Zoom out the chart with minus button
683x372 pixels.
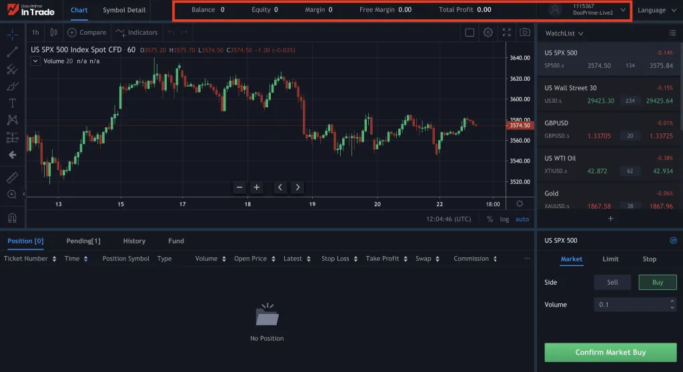[239, 187]
